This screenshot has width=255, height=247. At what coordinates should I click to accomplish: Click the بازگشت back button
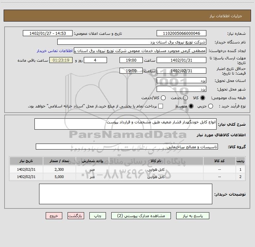(x=76, y=216)
